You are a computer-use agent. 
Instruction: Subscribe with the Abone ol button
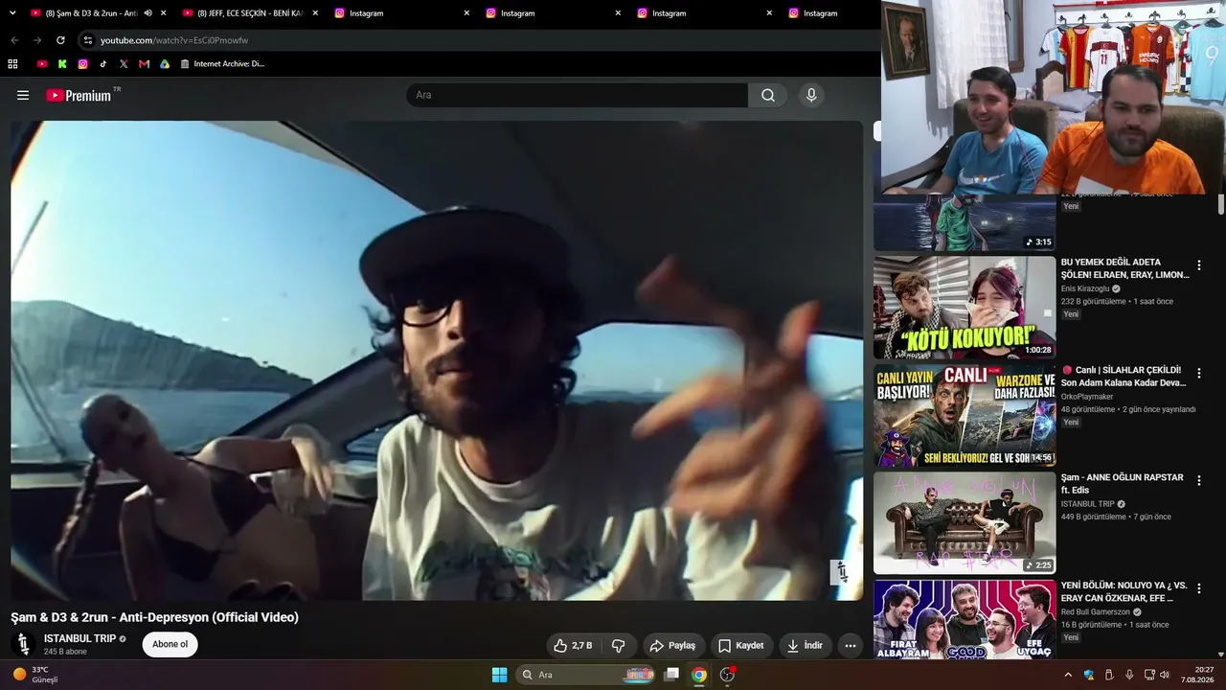point(170,644)
